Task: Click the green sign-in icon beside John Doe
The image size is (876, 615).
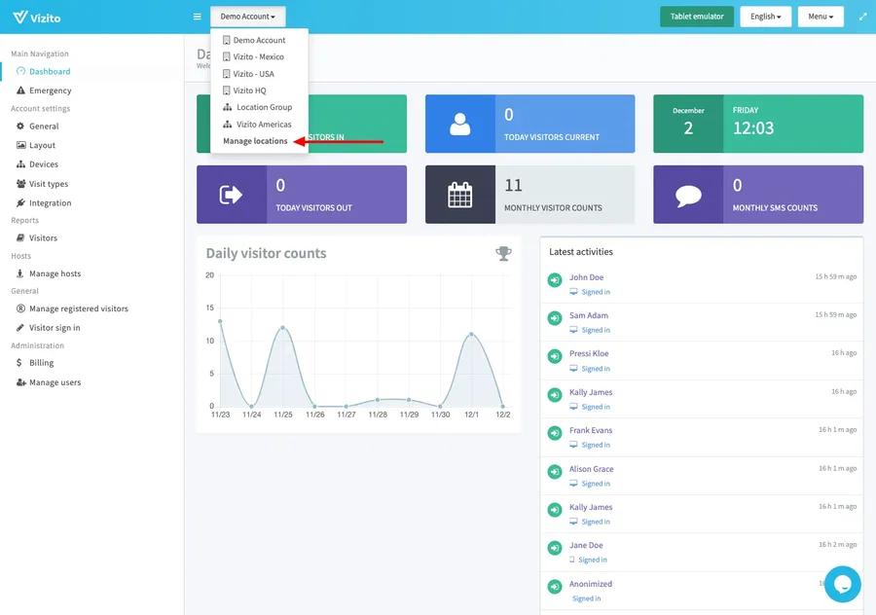Action: 554,280
